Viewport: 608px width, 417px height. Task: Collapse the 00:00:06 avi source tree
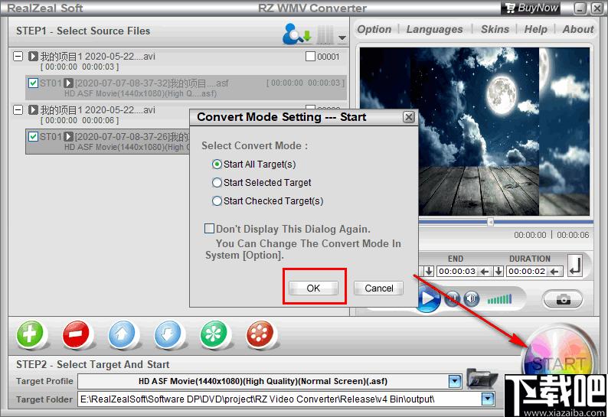coord(18,109)
